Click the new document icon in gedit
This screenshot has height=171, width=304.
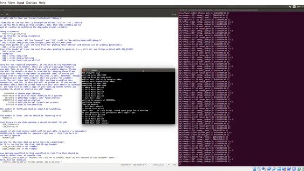click(x=7, y=14)
